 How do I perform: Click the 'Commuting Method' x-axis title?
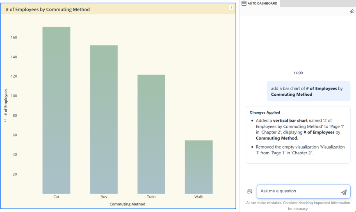[127, 204]
